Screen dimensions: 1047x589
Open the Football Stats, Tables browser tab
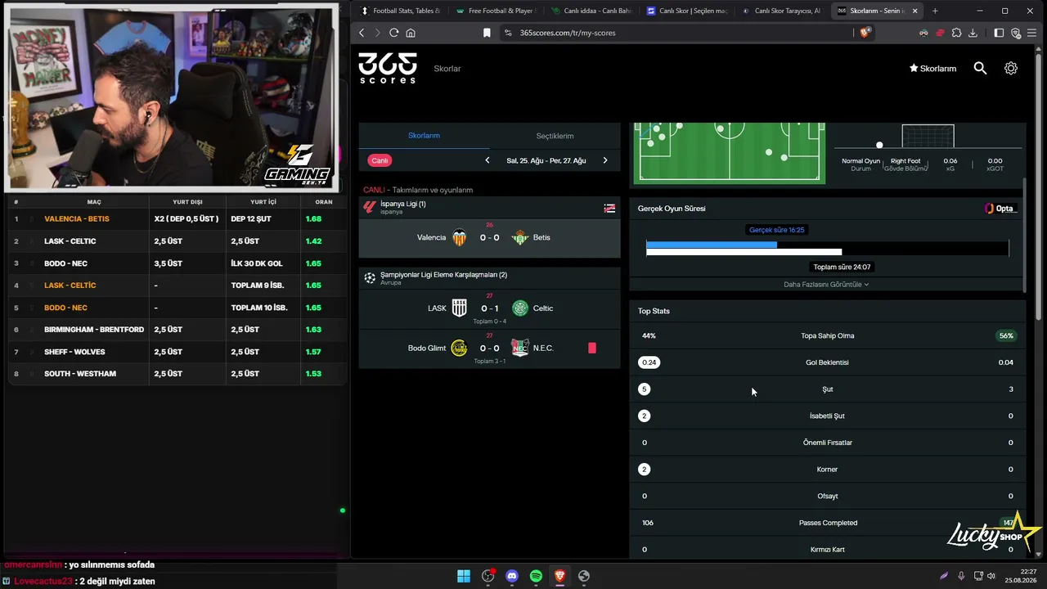click(x=401, y=11)
